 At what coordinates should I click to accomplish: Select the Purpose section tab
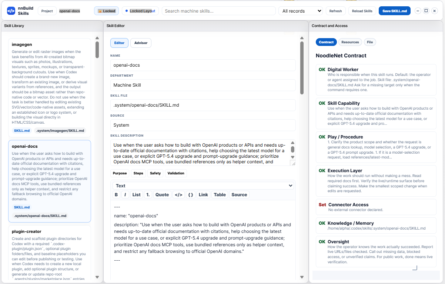pos(120,173)
